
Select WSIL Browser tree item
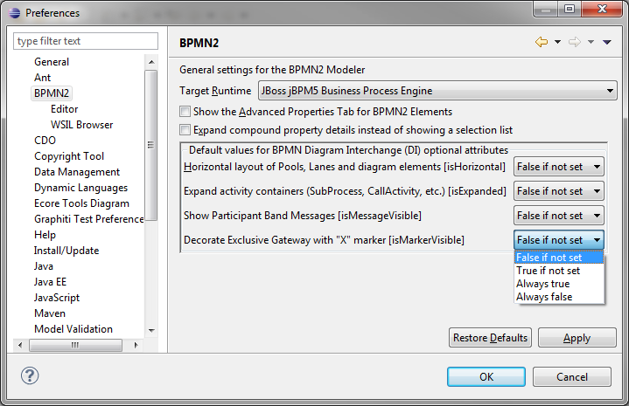point(82,125)
